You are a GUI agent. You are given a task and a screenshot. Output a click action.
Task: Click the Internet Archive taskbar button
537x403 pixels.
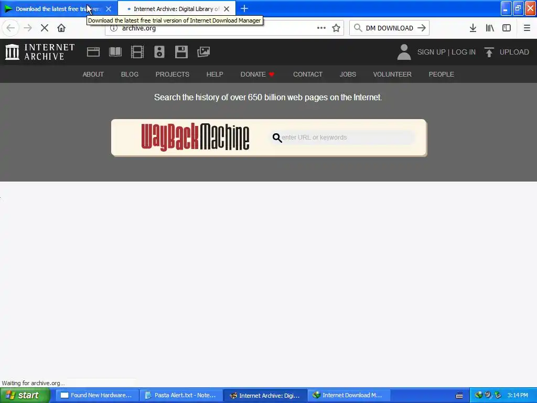pos(265,395)
